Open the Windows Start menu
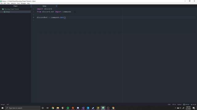197x110 pixels. 2,108
